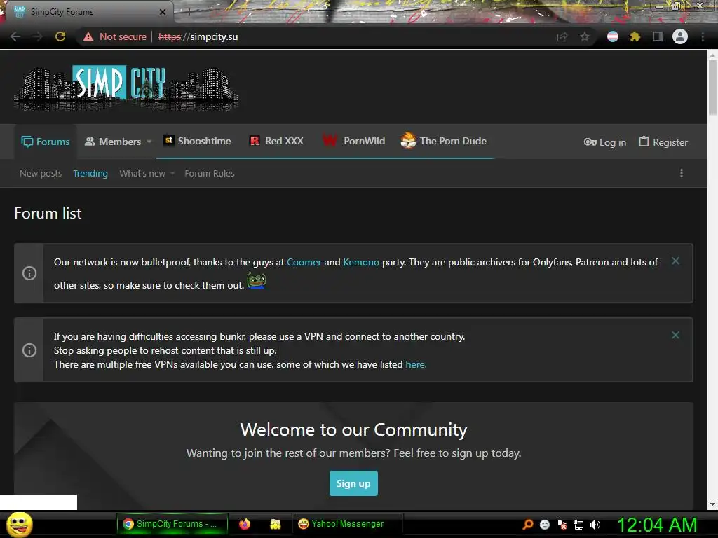Open the smiley face Start button
The image size is (718, 538).
(19, 524)
